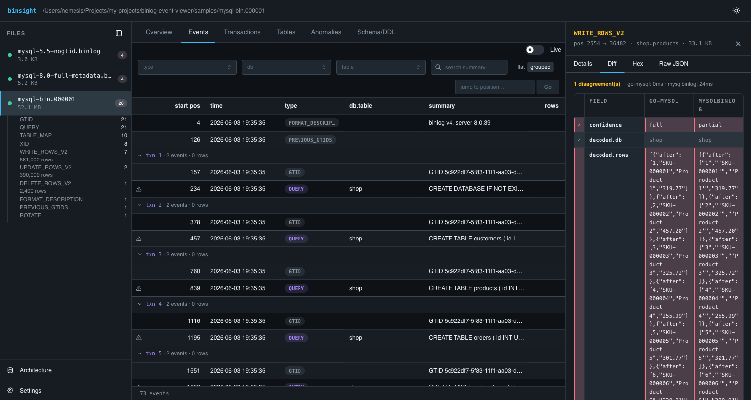Viewport: 751px width, 400px height.
Task: Open the Tables tab
Action: pos(286,32)
